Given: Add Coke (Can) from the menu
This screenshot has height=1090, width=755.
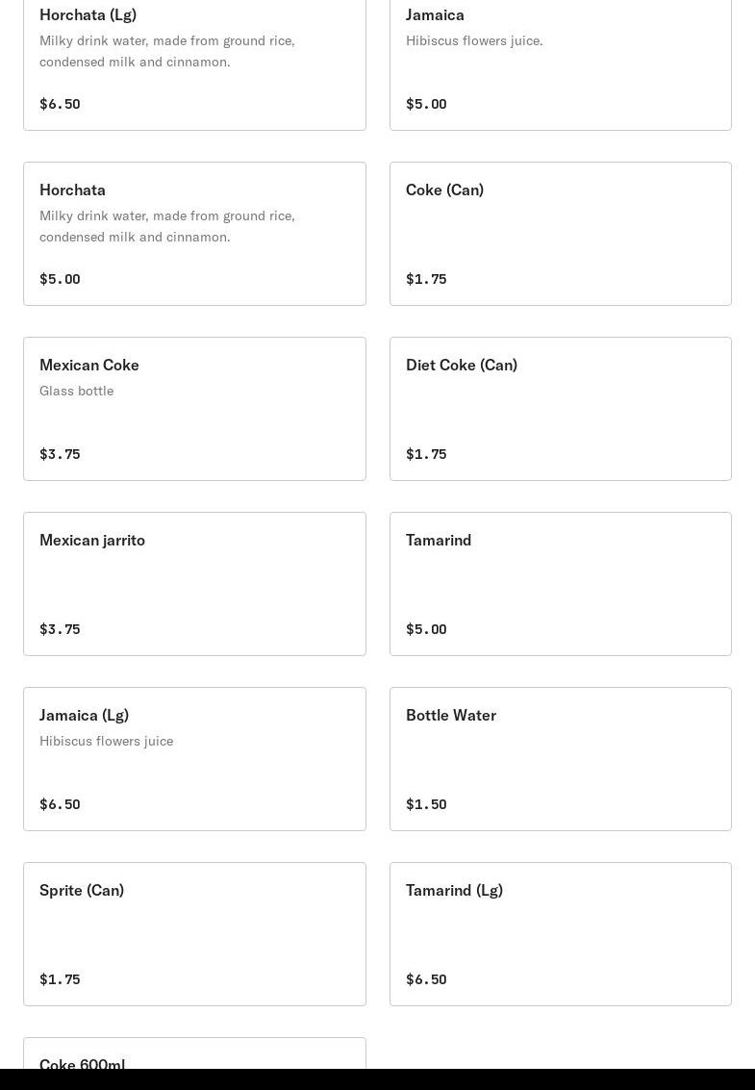Looking at the screenshot, I should tap(560, 234).
